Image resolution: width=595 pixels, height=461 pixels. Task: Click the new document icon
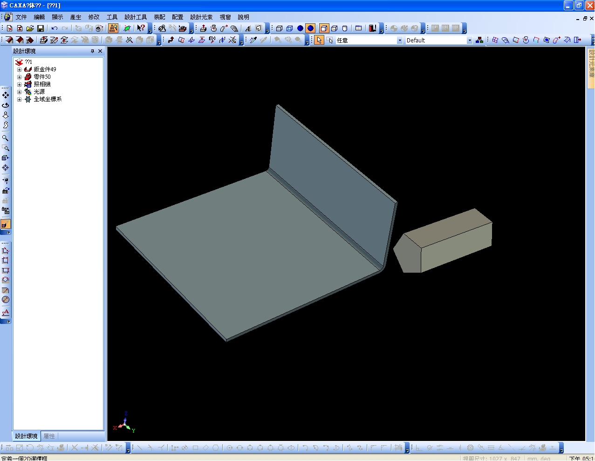[x=9, y=28]
